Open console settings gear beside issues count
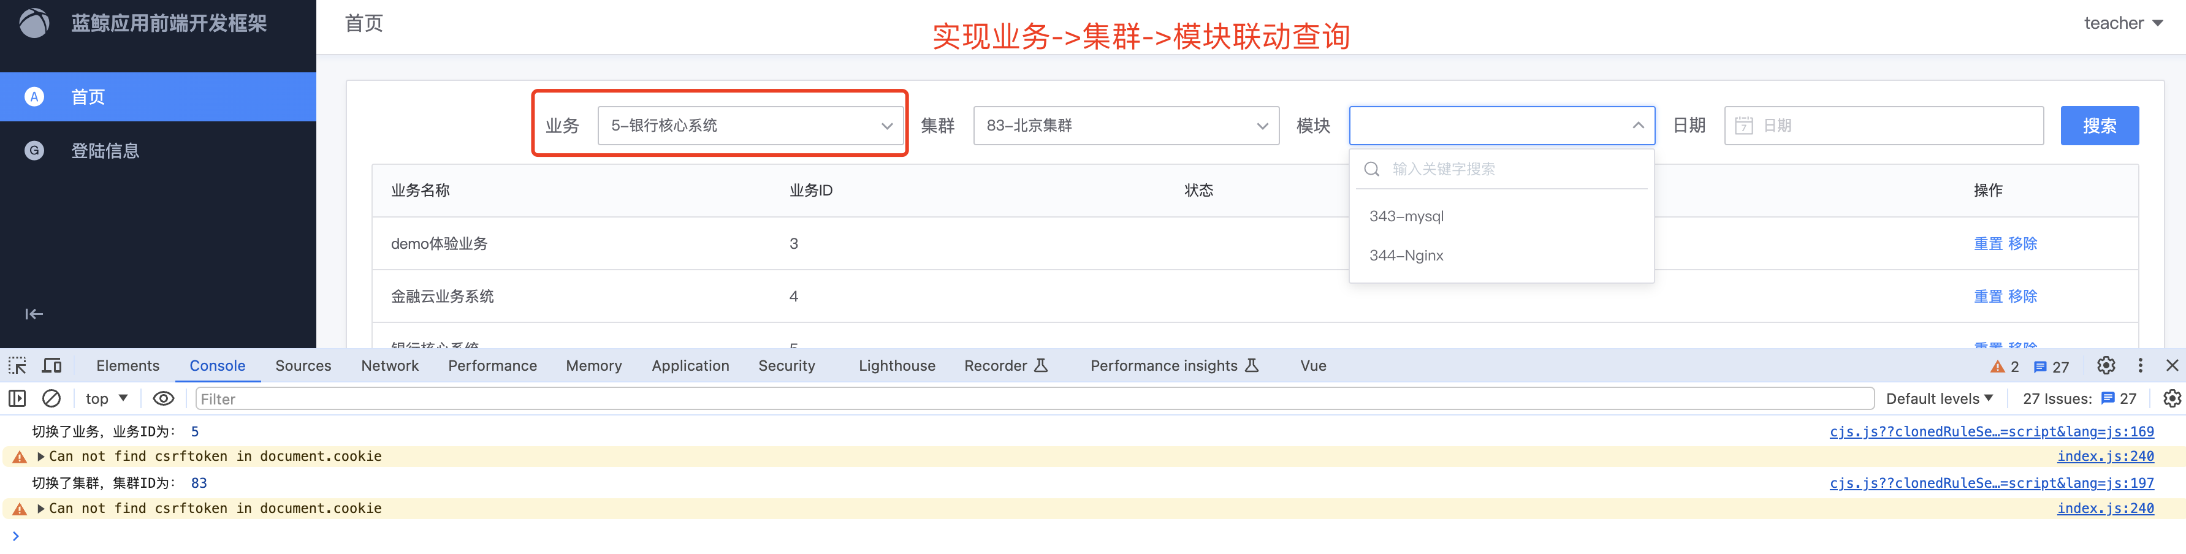This screenshot has width=2186, height=554. [2171, 399]
